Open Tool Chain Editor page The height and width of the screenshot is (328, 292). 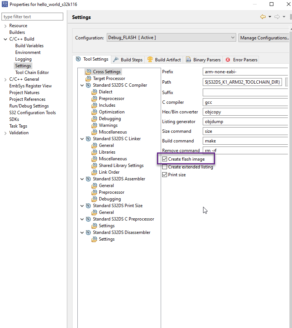point(32,73)
